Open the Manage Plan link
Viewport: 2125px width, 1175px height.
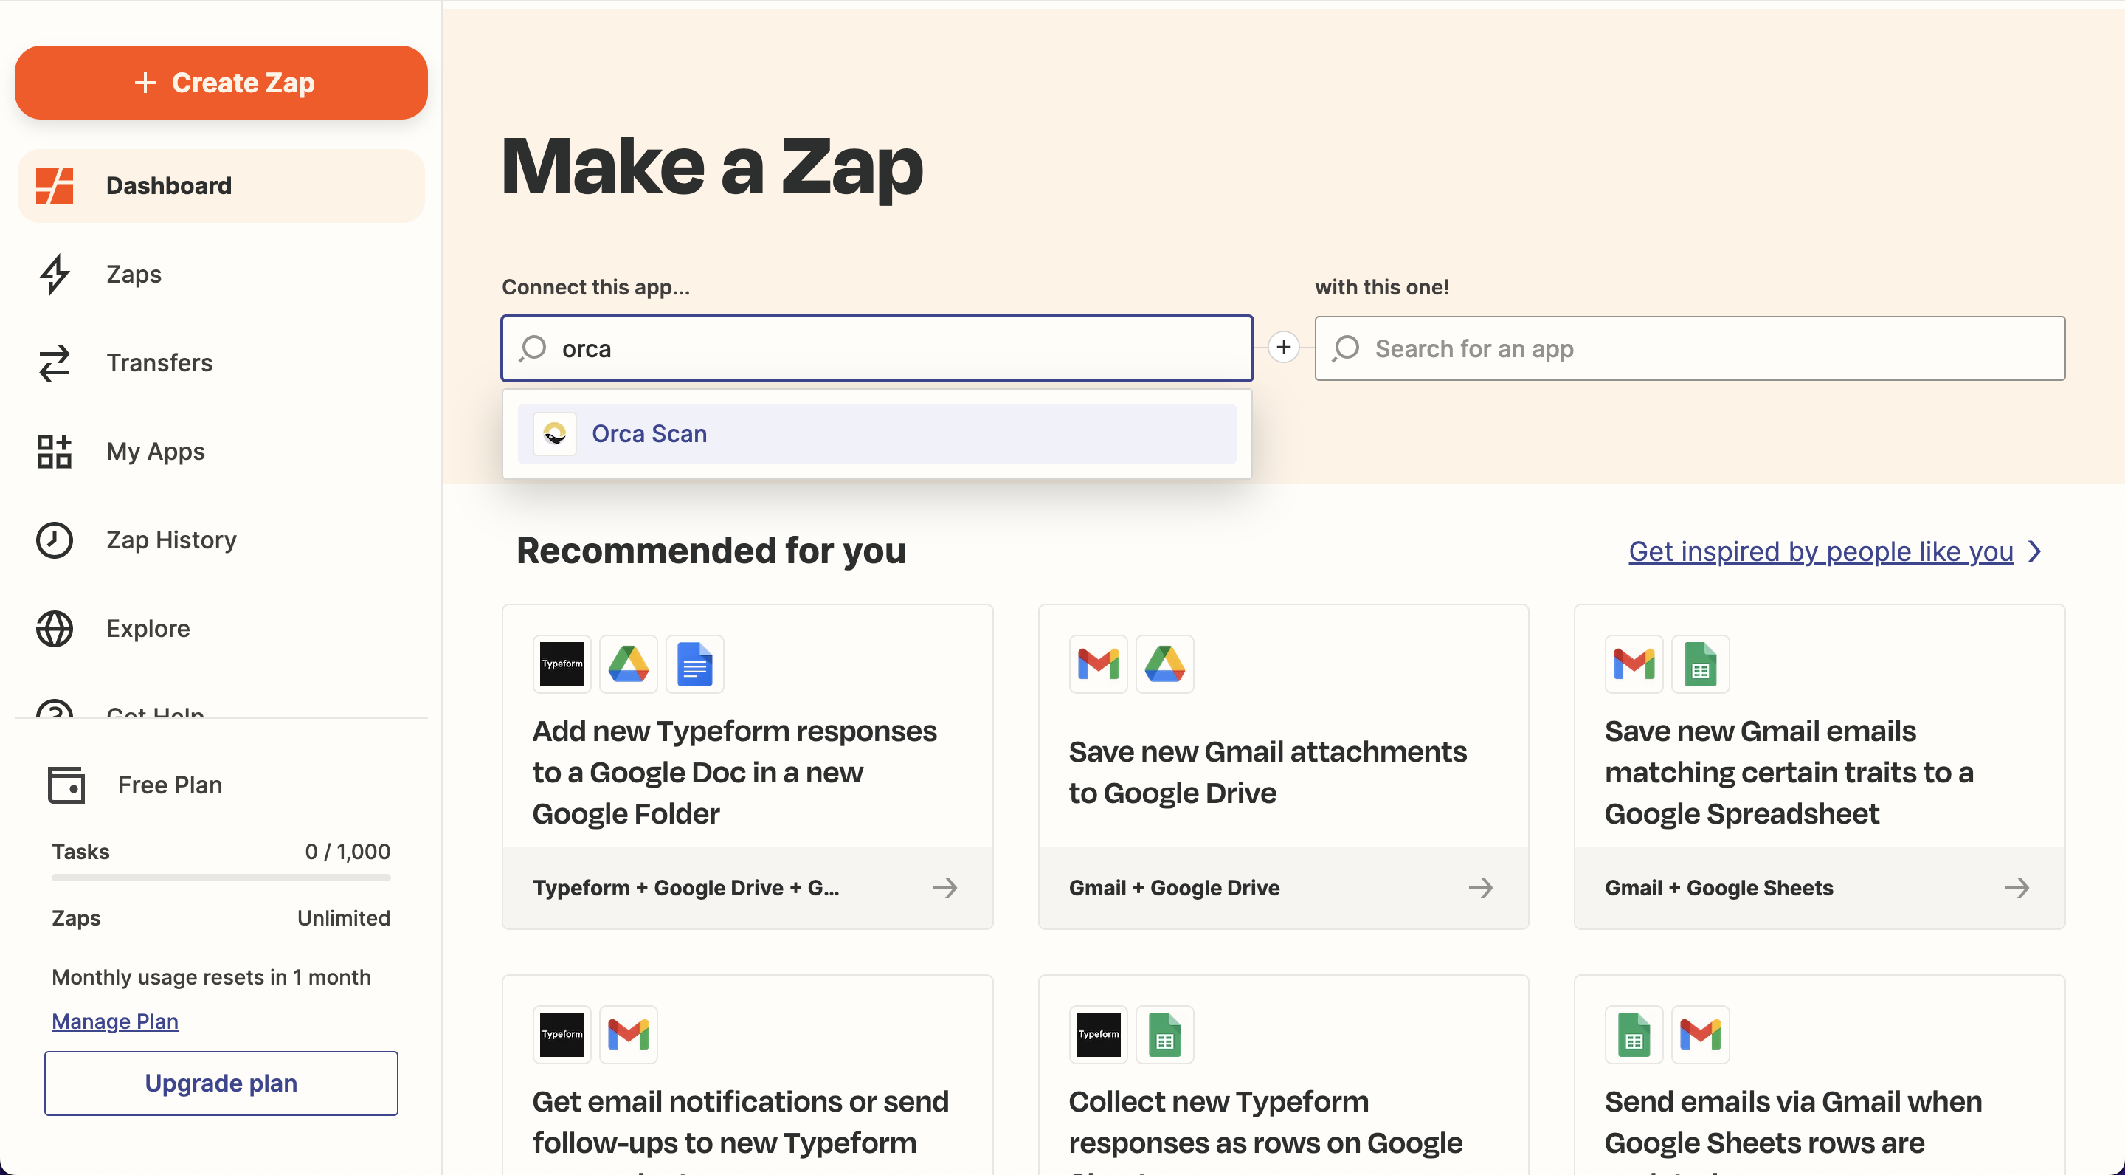coord(114,1021)
